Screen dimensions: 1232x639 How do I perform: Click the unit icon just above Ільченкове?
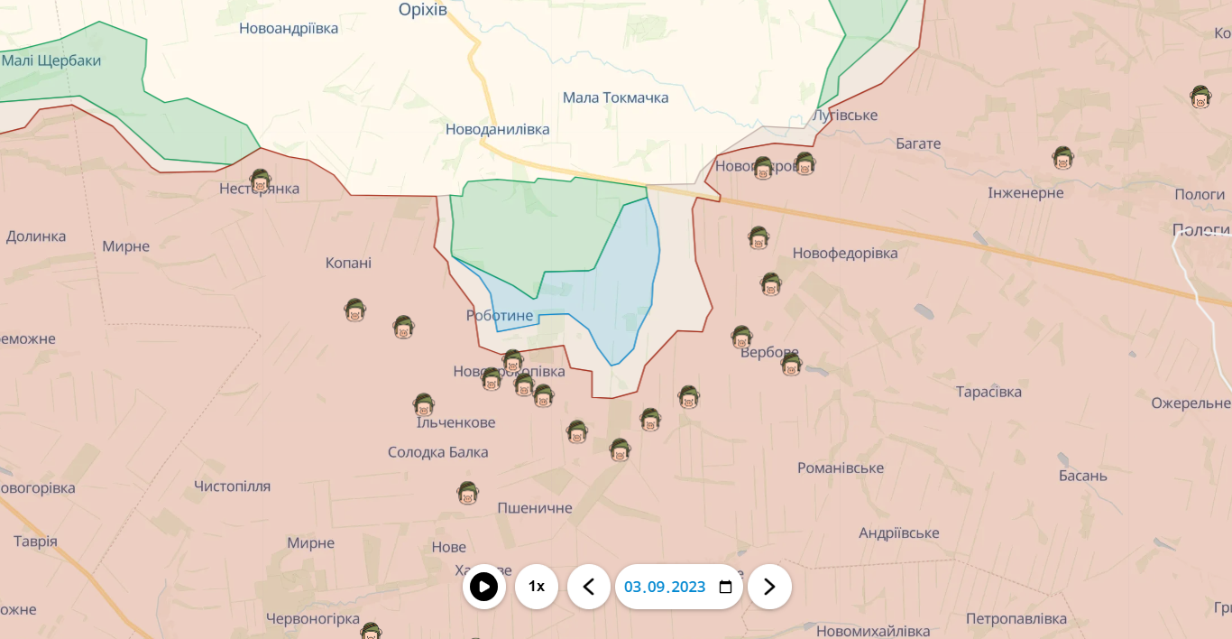point(424,404)
